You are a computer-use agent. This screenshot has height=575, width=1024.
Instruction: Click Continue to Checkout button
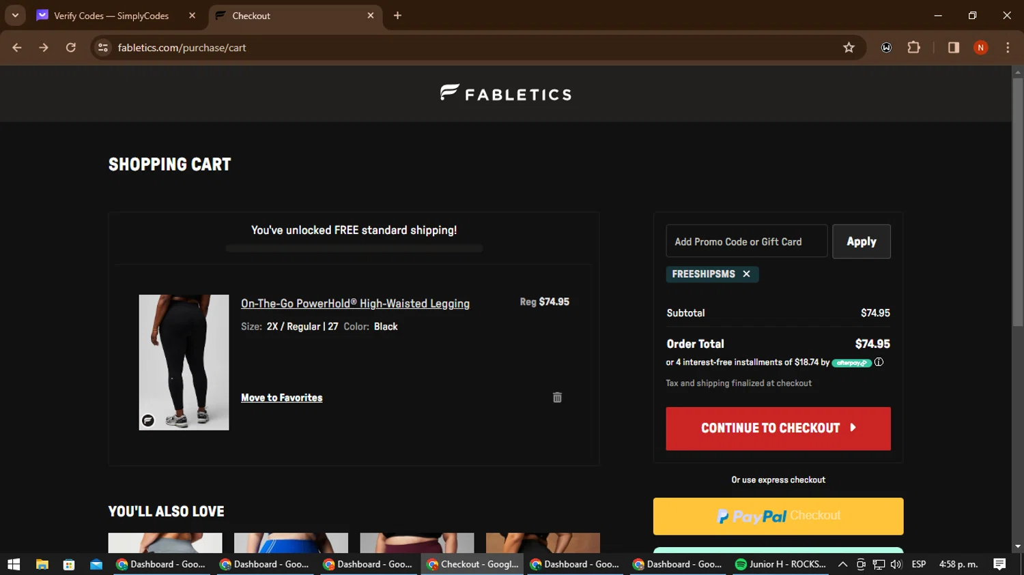pyautogui.click(x=778, y=428)
